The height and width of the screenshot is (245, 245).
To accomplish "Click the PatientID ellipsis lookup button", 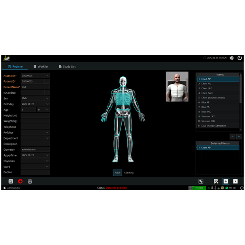I will click(x=47, y=81).
